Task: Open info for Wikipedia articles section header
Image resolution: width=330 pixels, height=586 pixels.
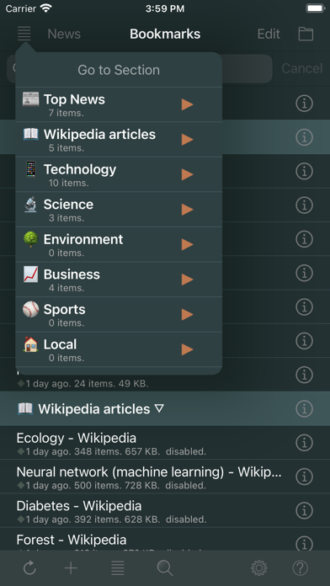Action: [304, 409]
